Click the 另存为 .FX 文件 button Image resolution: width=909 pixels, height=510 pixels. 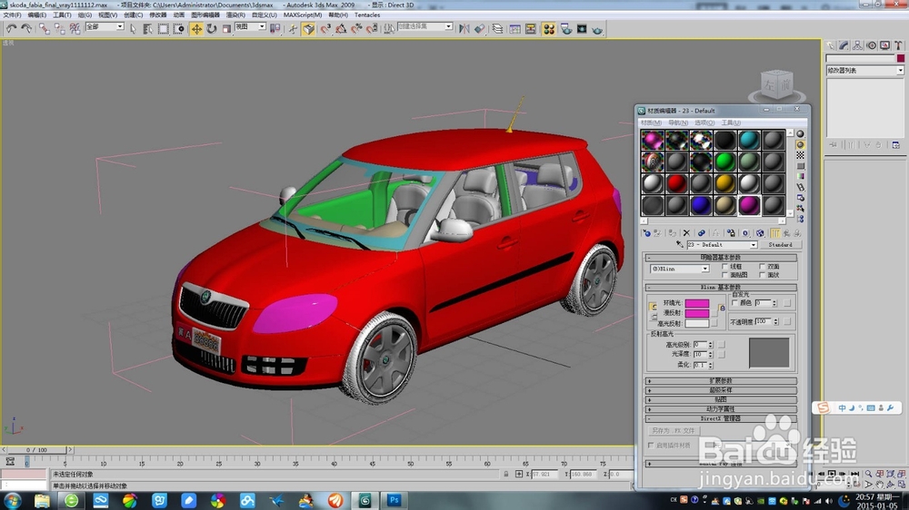[x=673, y=431]
